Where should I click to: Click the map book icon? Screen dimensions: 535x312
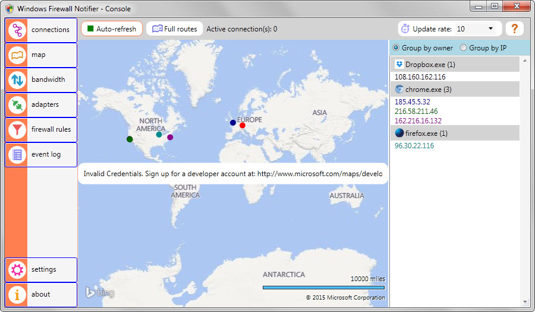pyautogui.click(x=17, y=55)
